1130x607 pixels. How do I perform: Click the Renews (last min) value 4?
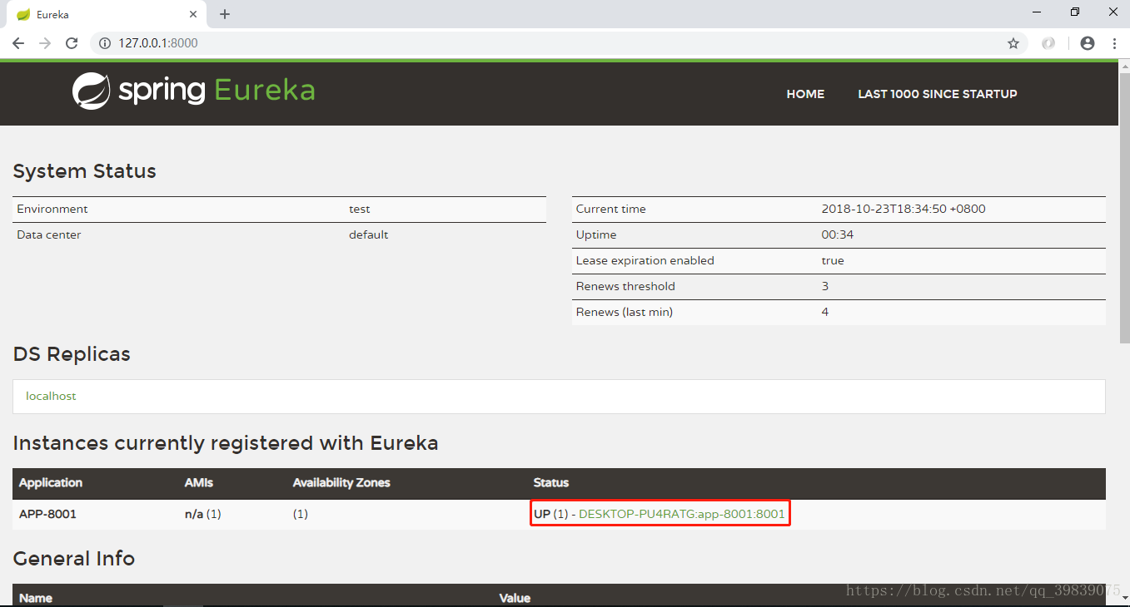coord(825,312)
